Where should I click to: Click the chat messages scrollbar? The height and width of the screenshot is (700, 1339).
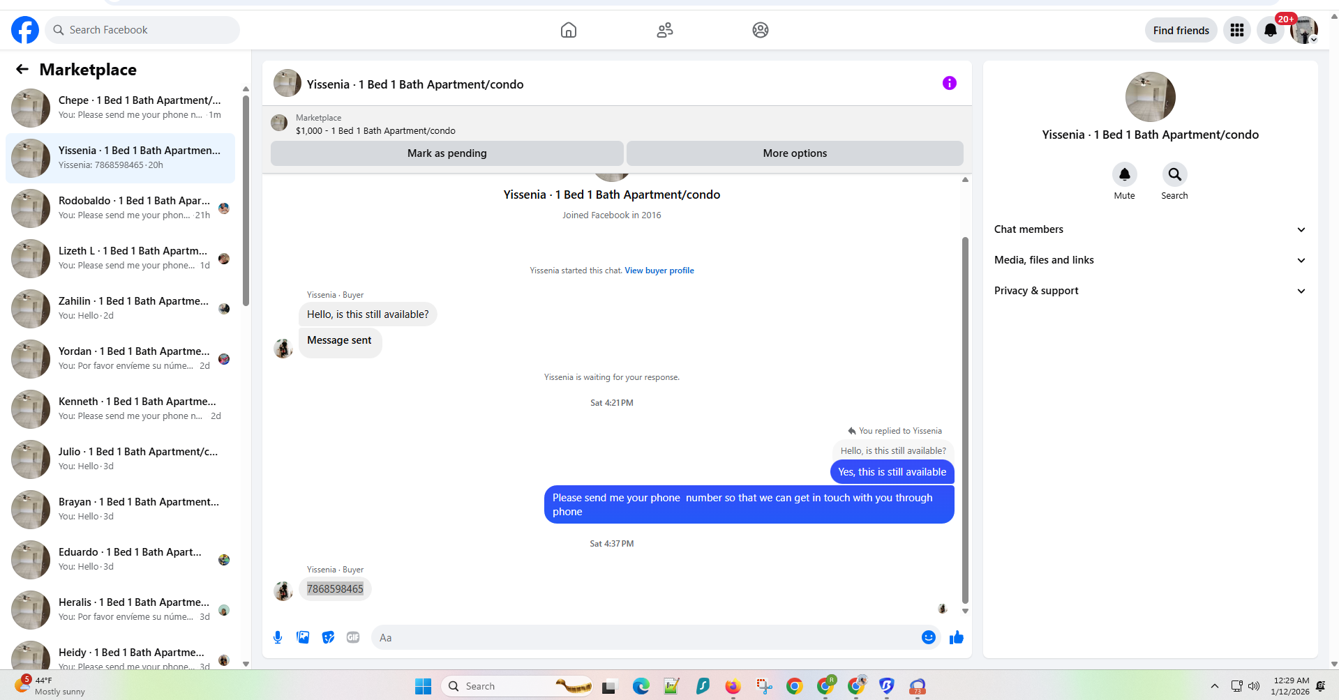coord(965,420)
